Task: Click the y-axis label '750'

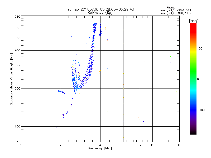Action: click(17, 17)
